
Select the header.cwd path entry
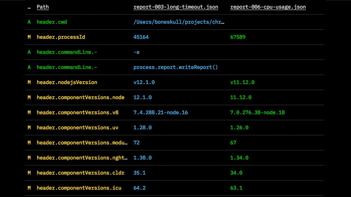click(x=52, y=22)
